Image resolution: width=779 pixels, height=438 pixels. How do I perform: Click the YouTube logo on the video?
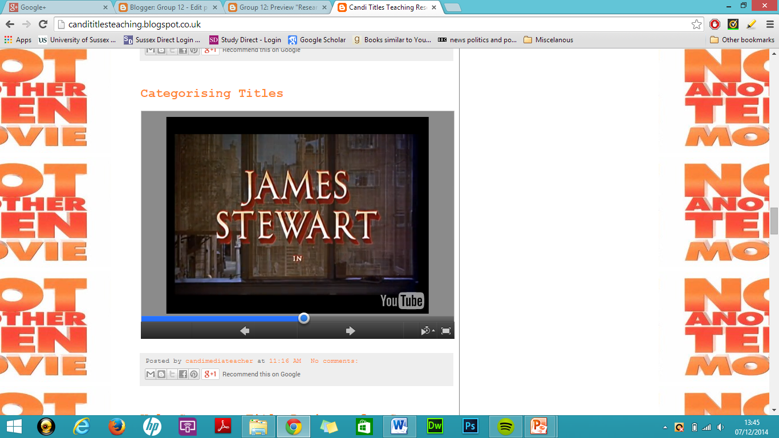click(x=402, y=301)
